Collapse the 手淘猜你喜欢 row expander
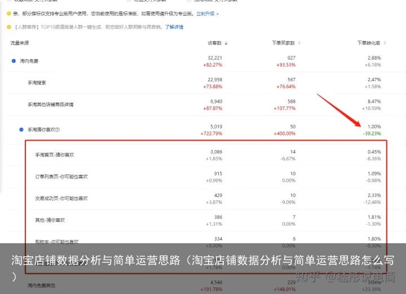The height and width of the screenshot is (294, 406). pos(21,130)
